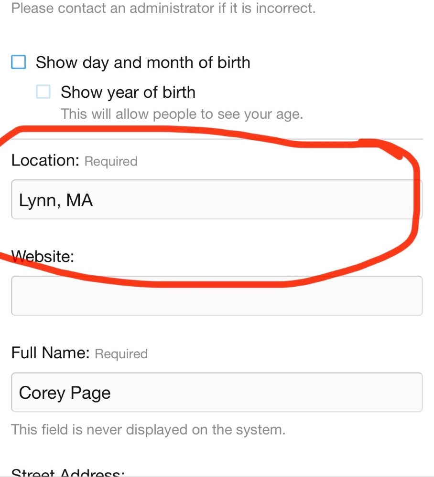Viewport: 434px width, 477px height.
Task: Enable Show day and month of birth checkbox
Action: 18,62
